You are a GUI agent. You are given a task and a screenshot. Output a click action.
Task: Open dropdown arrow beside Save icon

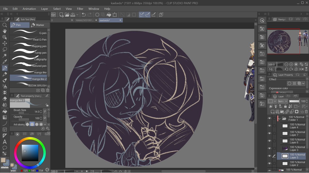pyautogui.click(x=77, y=15)
